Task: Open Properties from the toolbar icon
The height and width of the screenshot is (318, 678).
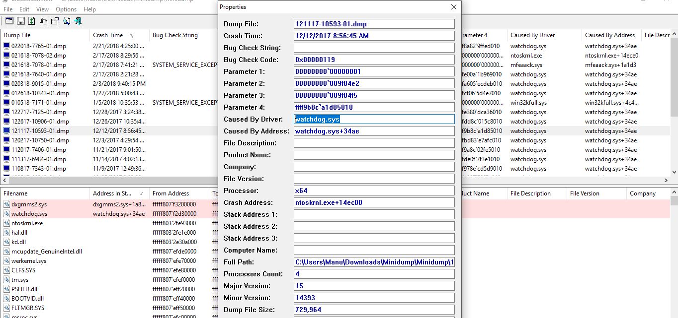Action: (55, 21)
